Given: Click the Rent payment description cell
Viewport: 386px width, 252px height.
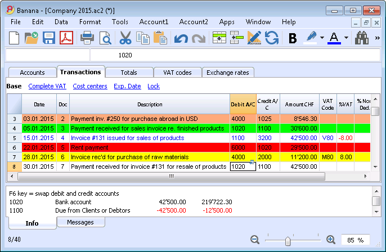Looking at the screenshot, I should [x=150, y=147].
